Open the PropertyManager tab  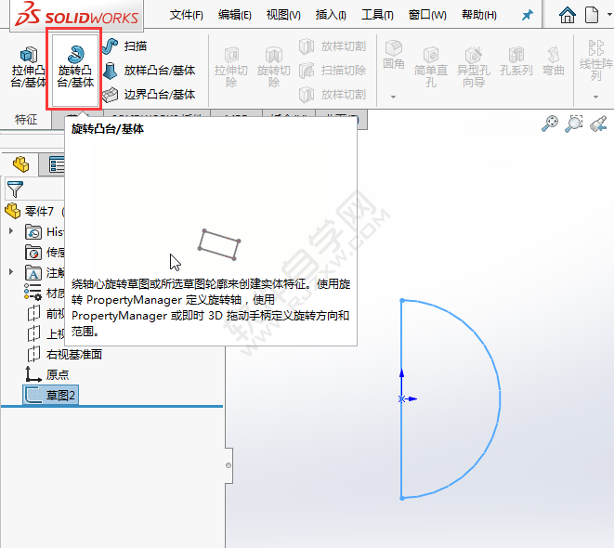click(x=56, y=164)
